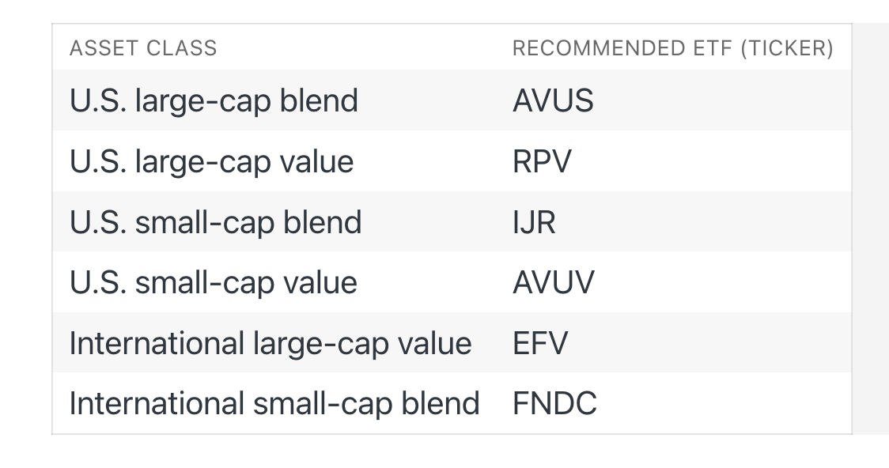Select the FNDC ticker
Viewport: 889px width, 468px height.
(x=554, y=403)
